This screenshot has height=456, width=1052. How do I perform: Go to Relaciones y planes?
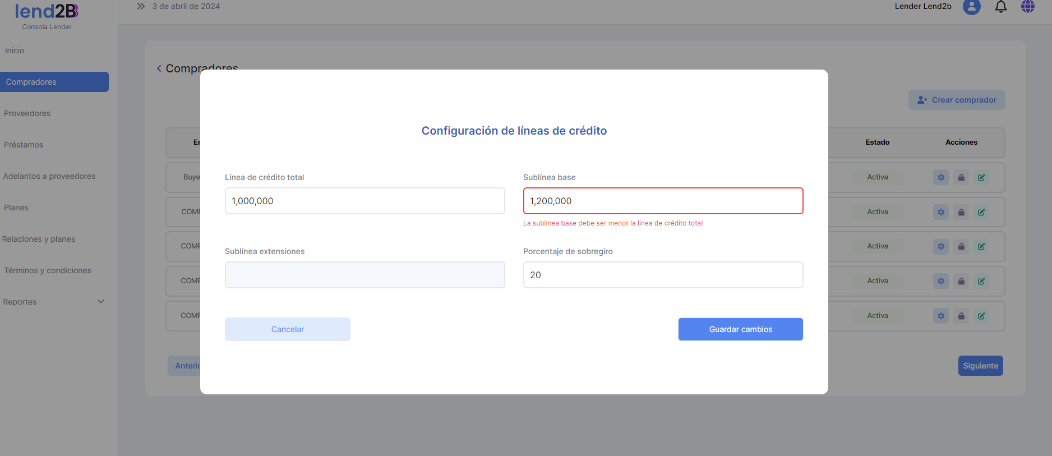[39, 239]
